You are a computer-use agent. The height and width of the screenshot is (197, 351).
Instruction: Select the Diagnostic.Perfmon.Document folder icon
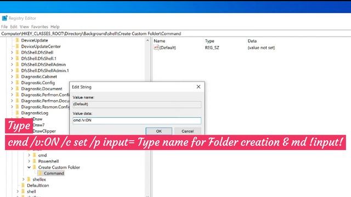[x=17, y=101]
